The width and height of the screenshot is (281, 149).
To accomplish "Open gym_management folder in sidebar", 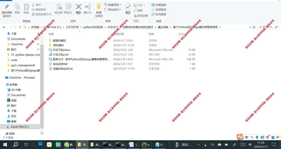I will click(x=23, y=65).
